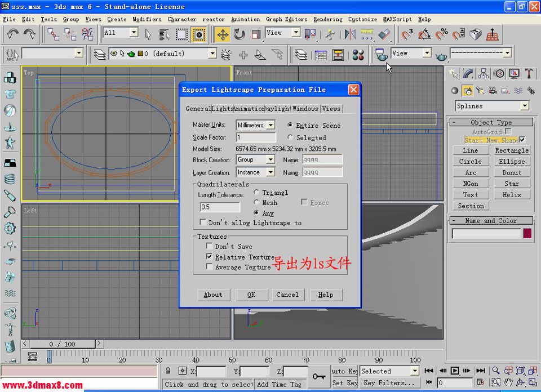Open the Modifiers menu
The height and width of the screenshot is (392, 541).
point(147,19)
